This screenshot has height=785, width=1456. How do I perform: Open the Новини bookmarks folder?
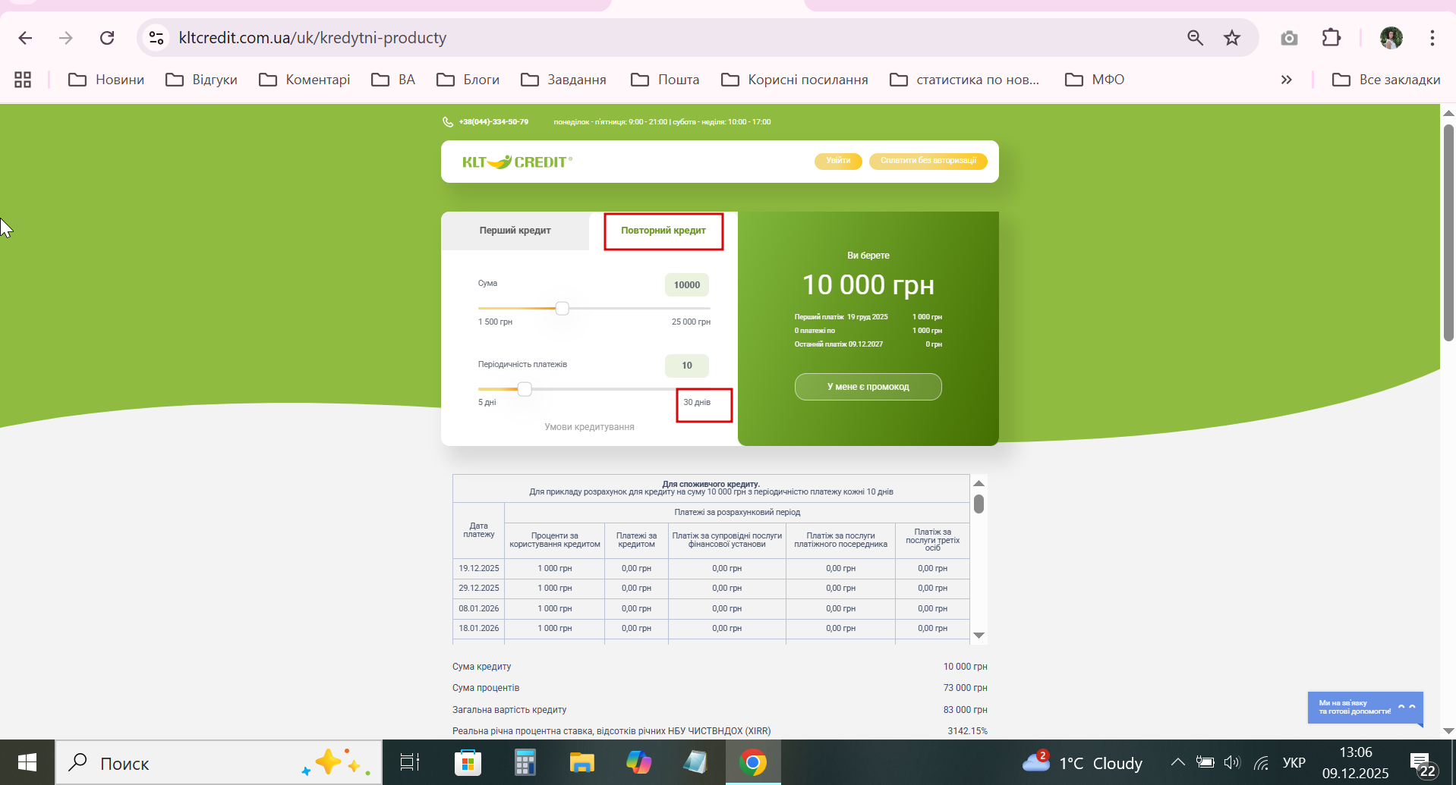coord(106,80)
